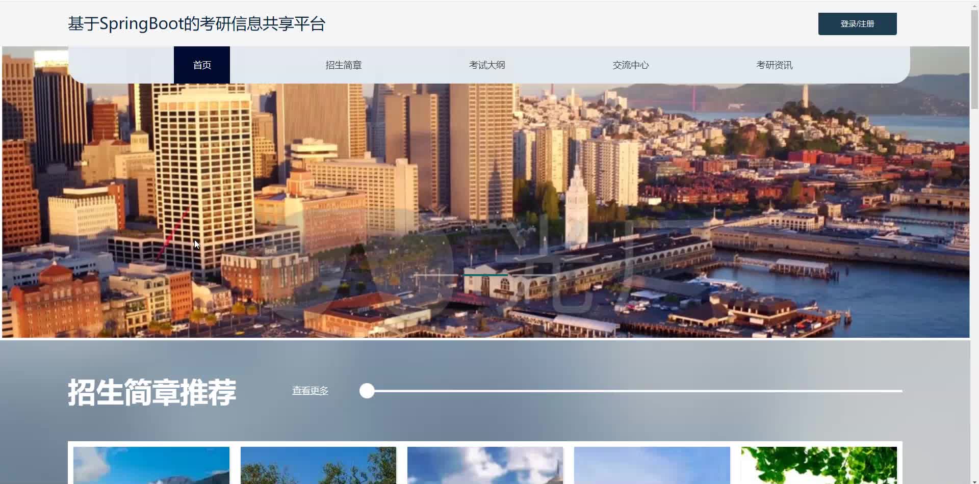The width and height of the screenshot is (979, 484).
Task: Click the white slider track beside 查看更多
Action: [637, 391]
